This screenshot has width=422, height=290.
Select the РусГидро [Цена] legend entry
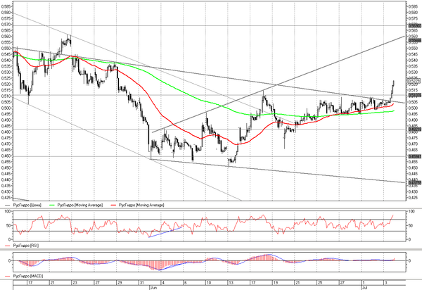pyautogui.click(x=23, y=205)
